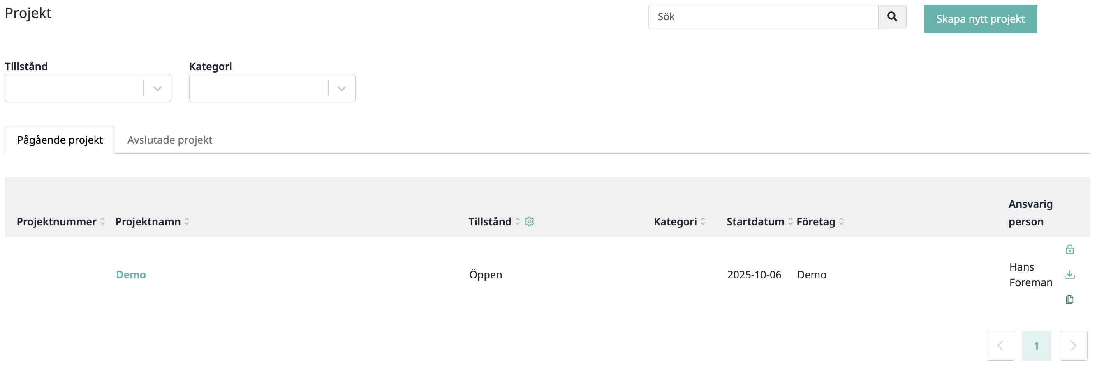Screen dimensions: 1097x372
Task: Sort table by Projektnamn column
Action: tap(187, 221)
